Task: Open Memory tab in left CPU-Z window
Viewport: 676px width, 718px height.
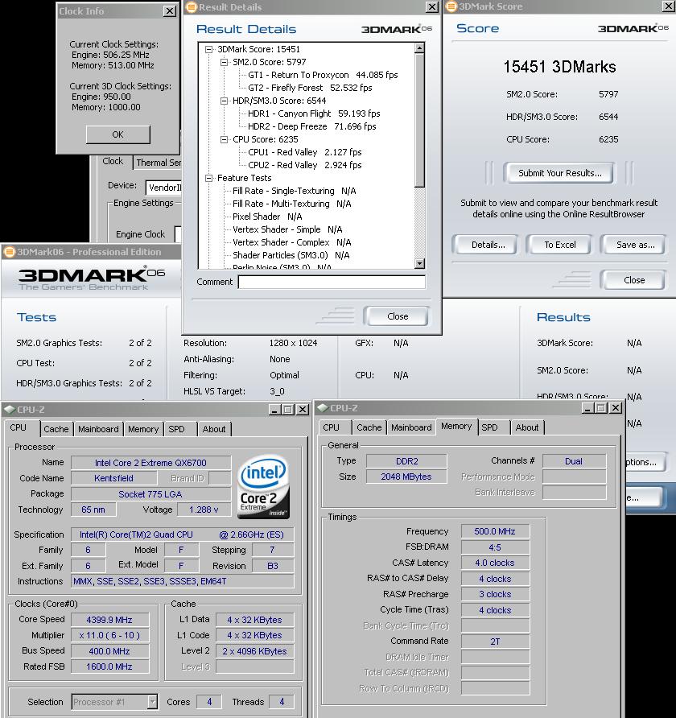Action: click(x=143, y=429)
